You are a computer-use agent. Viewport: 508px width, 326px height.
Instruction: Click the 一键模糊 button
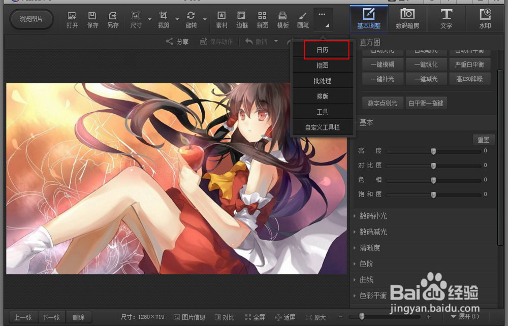click(383, 64)
